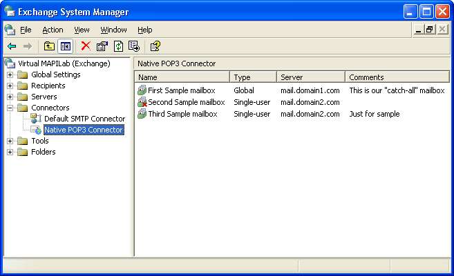
Task: Click the title bar Exchange System Manager icon
Action: 10,11
